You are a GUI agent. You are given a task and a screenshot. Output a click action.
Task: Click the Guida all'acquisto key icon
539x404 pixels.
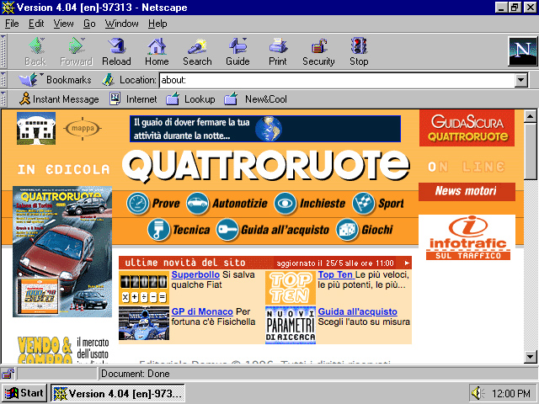tap(227, 230)
